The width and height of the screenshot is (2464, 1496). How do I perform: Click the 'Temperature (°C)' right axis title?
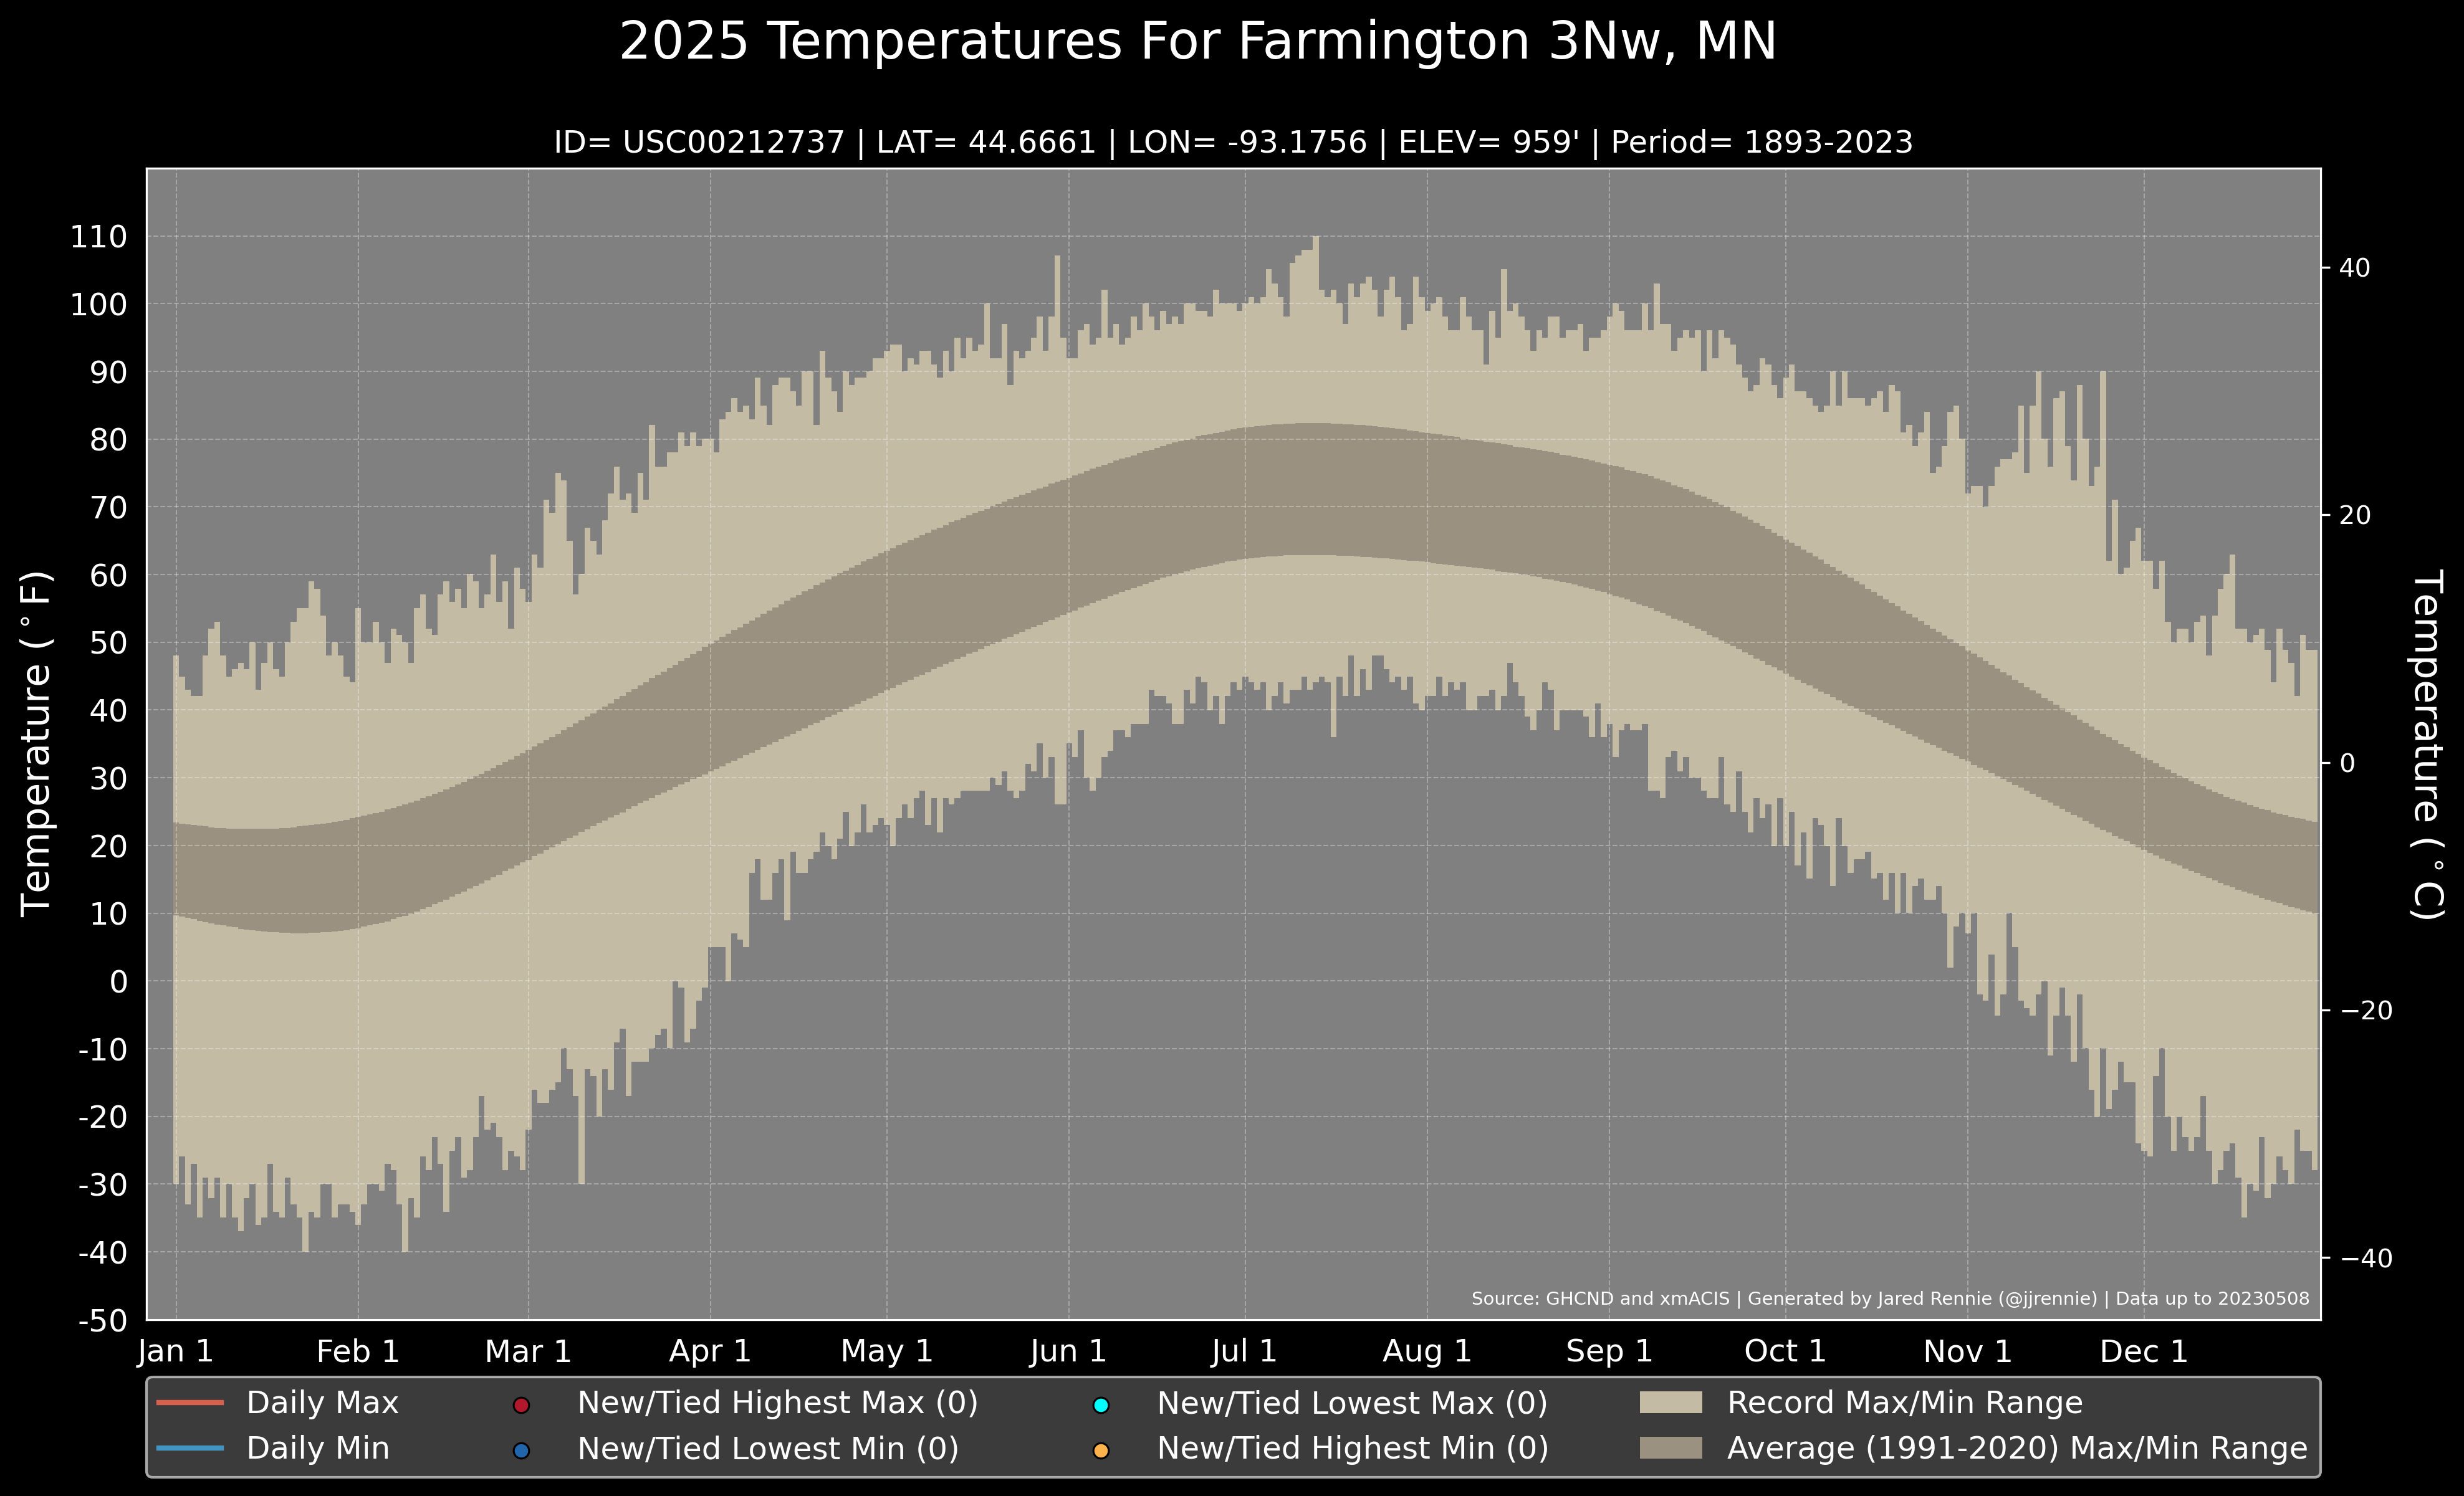2428,745
